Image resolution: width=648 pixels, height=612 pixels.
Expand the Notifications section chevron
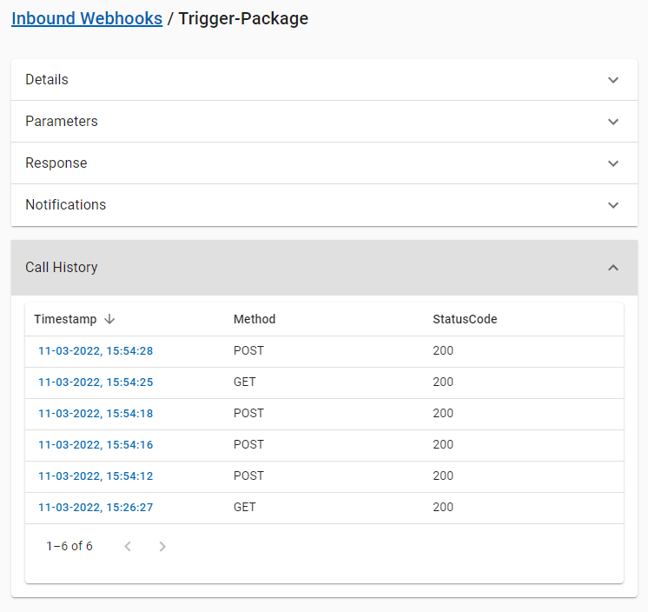tap(613, 205)
